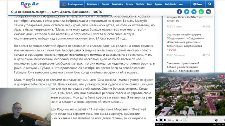Screen dimensions: 225x126
Task: Open the Day.Az logo homepage
Action: pos(30,5)
